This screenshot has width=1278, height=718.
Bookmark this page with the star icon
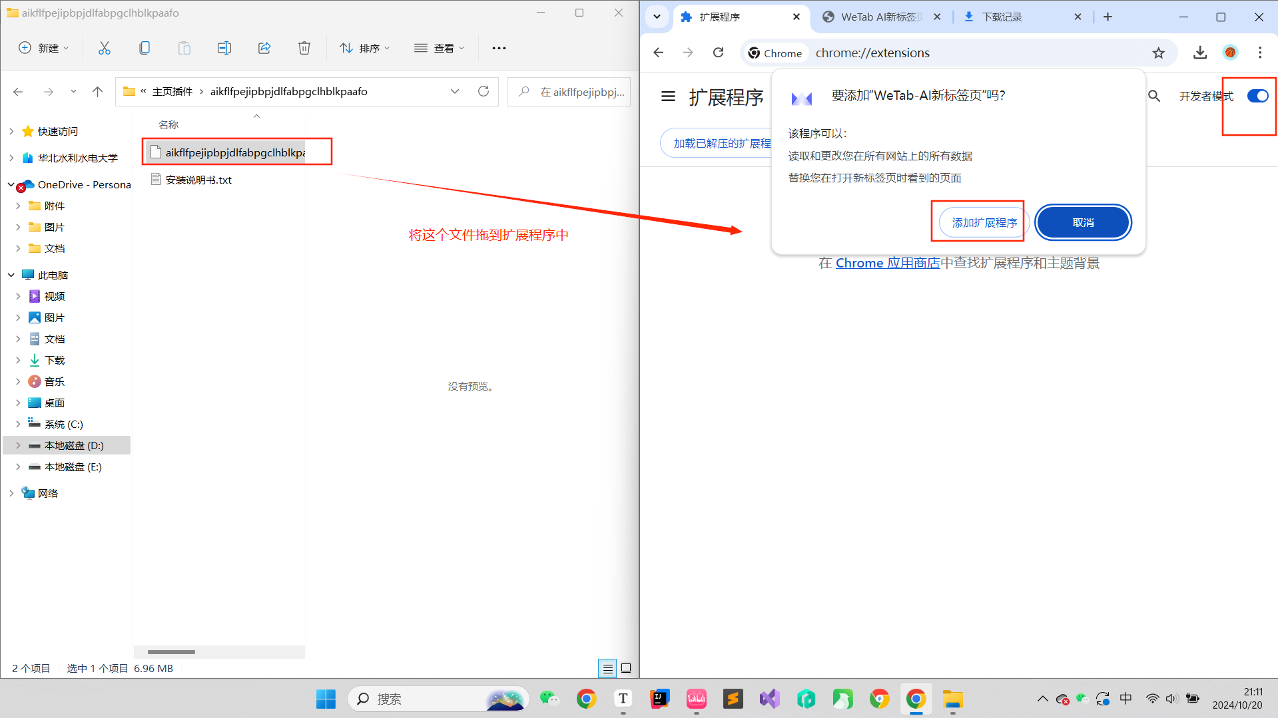pyautogui.click(x=1159, y=53)
